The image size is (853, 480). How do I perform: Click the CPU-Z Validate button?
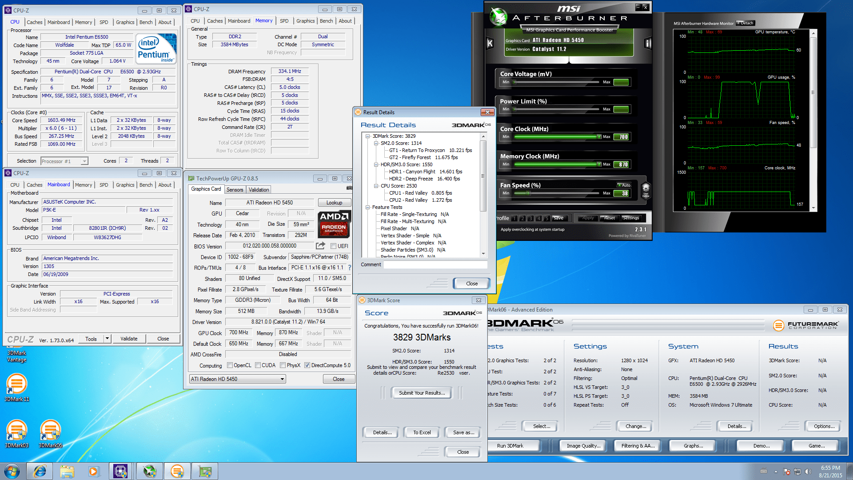coord(129,339)
